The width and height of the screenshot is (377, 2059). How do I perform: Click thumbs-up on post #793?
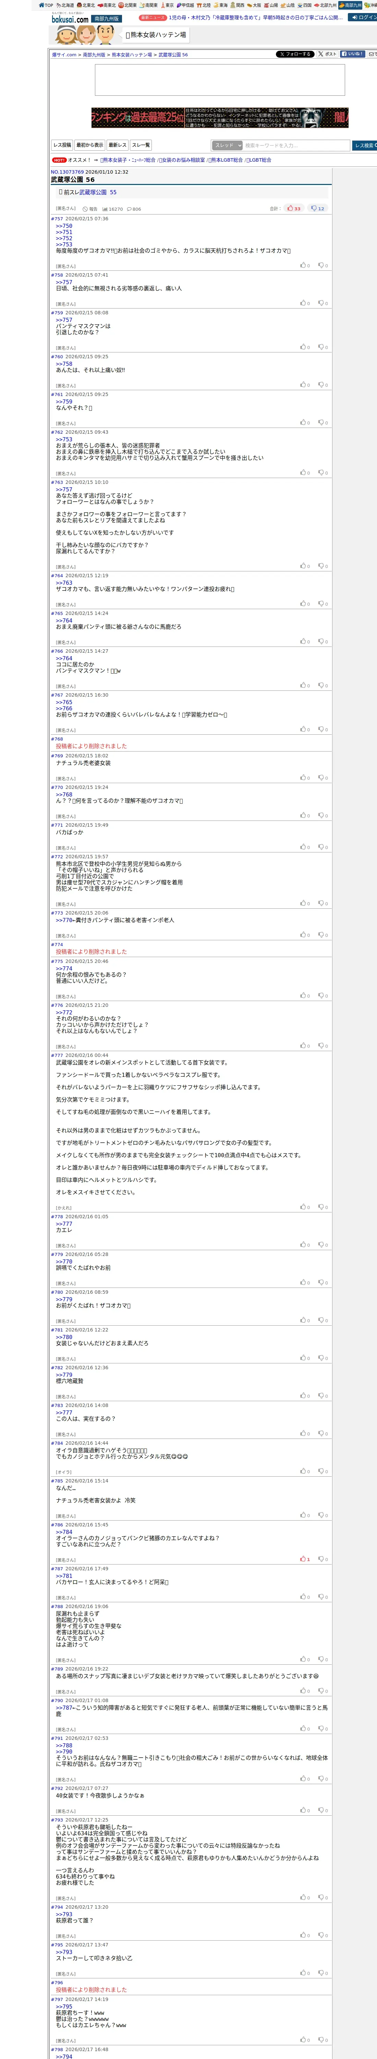click(304, 1898)
